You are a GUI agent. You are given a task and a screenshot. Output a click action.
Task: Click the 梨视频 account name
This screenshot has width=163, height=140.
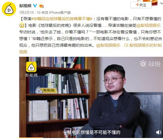coord(25,6)
